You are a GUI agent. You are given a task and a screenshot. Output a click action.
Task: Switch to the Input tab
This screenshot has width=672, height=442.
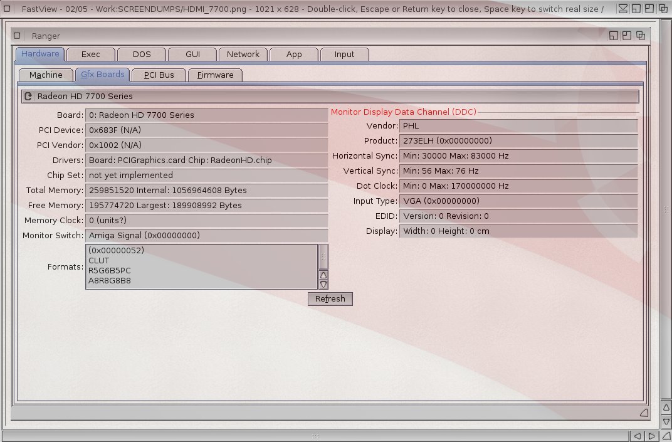[x=344, y=55]
